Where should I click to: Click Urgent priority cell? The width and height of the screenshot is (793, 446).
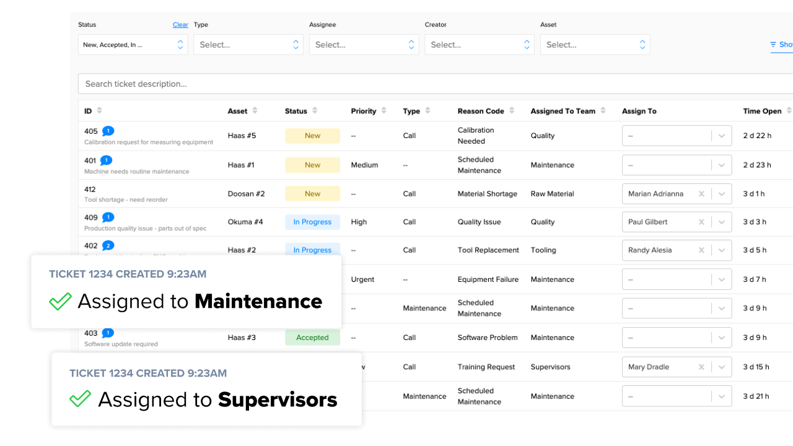point(362,279)
